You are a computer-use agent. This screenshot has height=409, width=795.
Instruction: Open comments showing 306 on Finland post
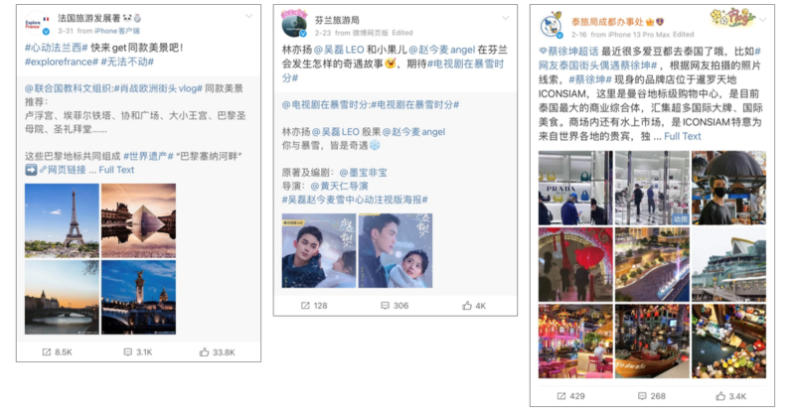pos(385,306)
